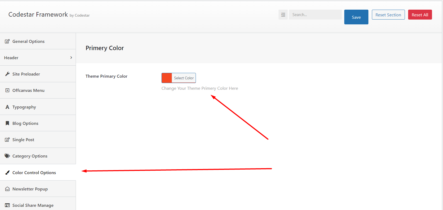The width and height of the screenshot is (443, 210).
Task: Open the Single Post settings tab
Action: click(x=23, y=140)
